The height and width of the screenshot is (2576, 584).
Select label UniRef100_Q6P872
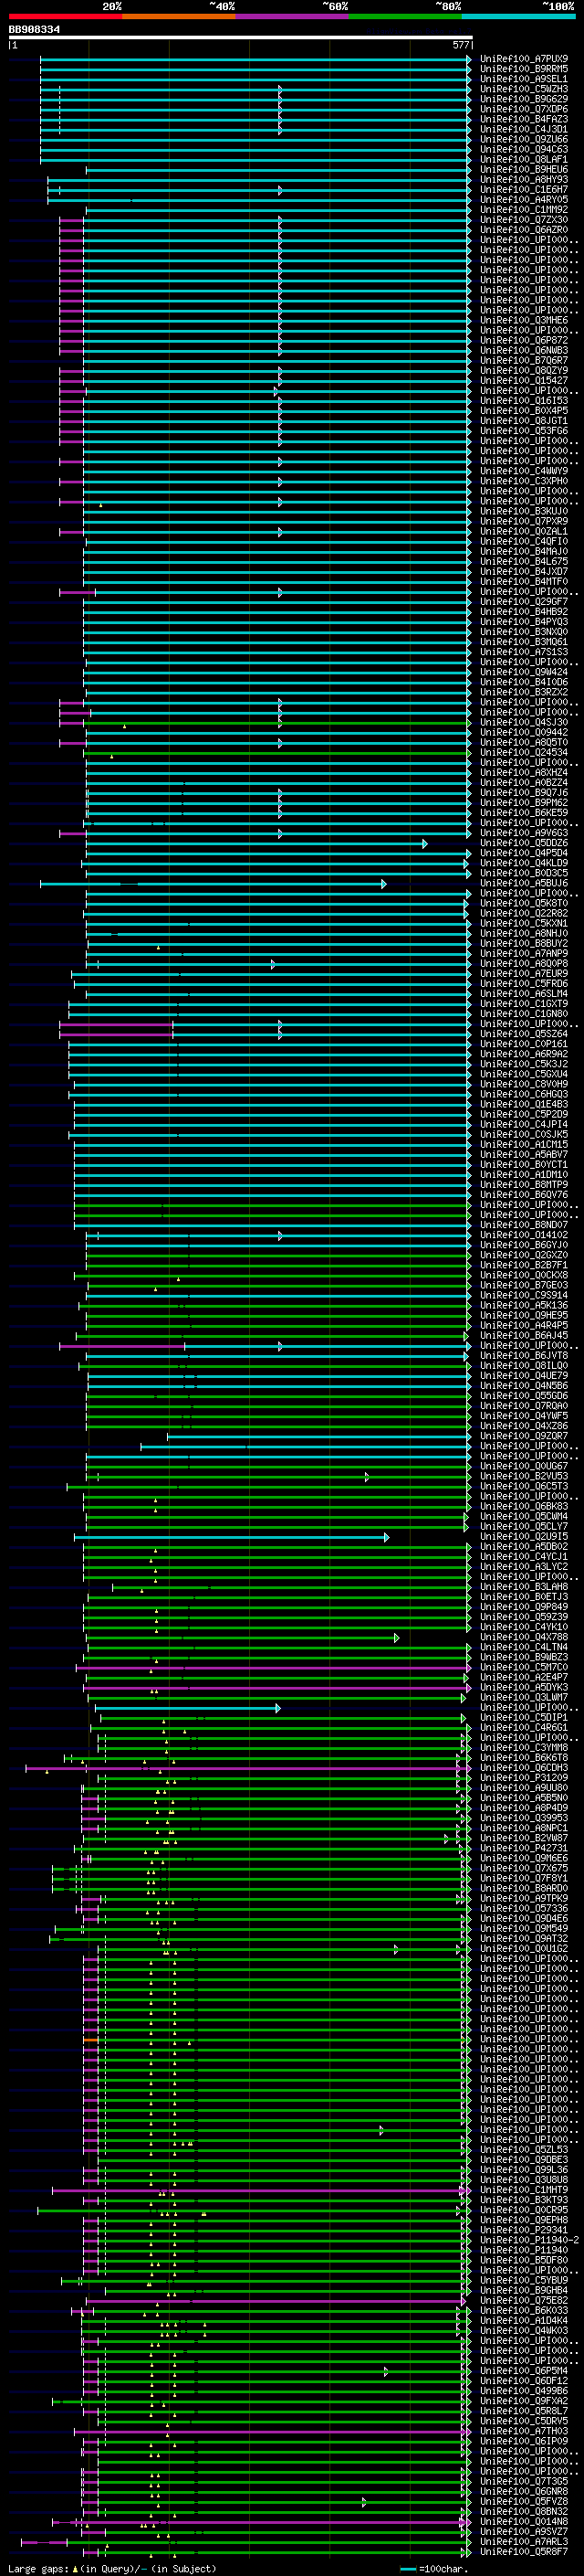pyautogui.click(x=524, y=340)
